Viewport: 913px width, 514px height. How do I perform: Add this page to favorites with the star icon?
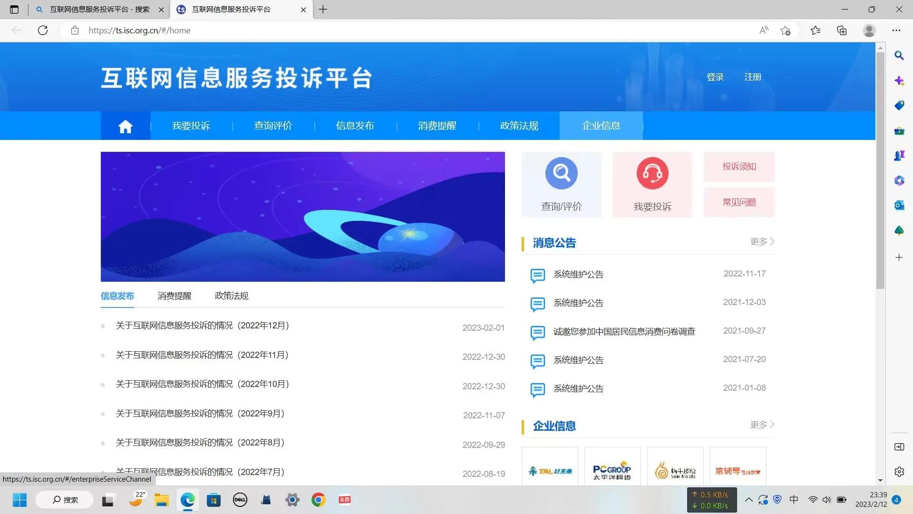(x=786, y=30)
